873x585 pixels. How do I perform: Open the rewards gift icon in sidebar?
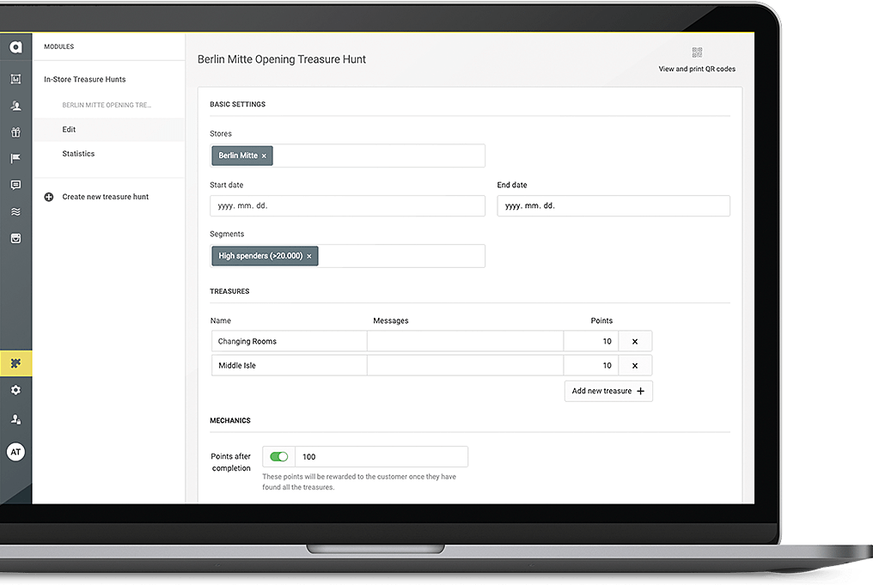click(x=15, y=132)
